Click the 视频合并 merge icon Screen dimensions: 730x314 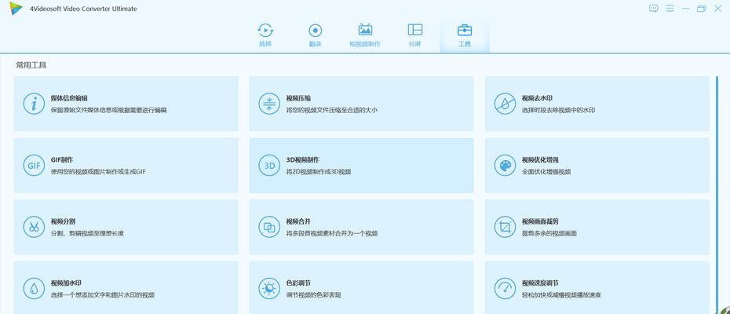(269, 227)
